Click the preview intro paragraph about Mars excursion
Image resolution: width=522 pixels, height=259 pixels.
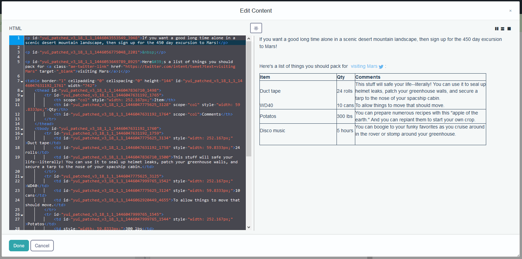pyautogui.click(x=381, y=43)
